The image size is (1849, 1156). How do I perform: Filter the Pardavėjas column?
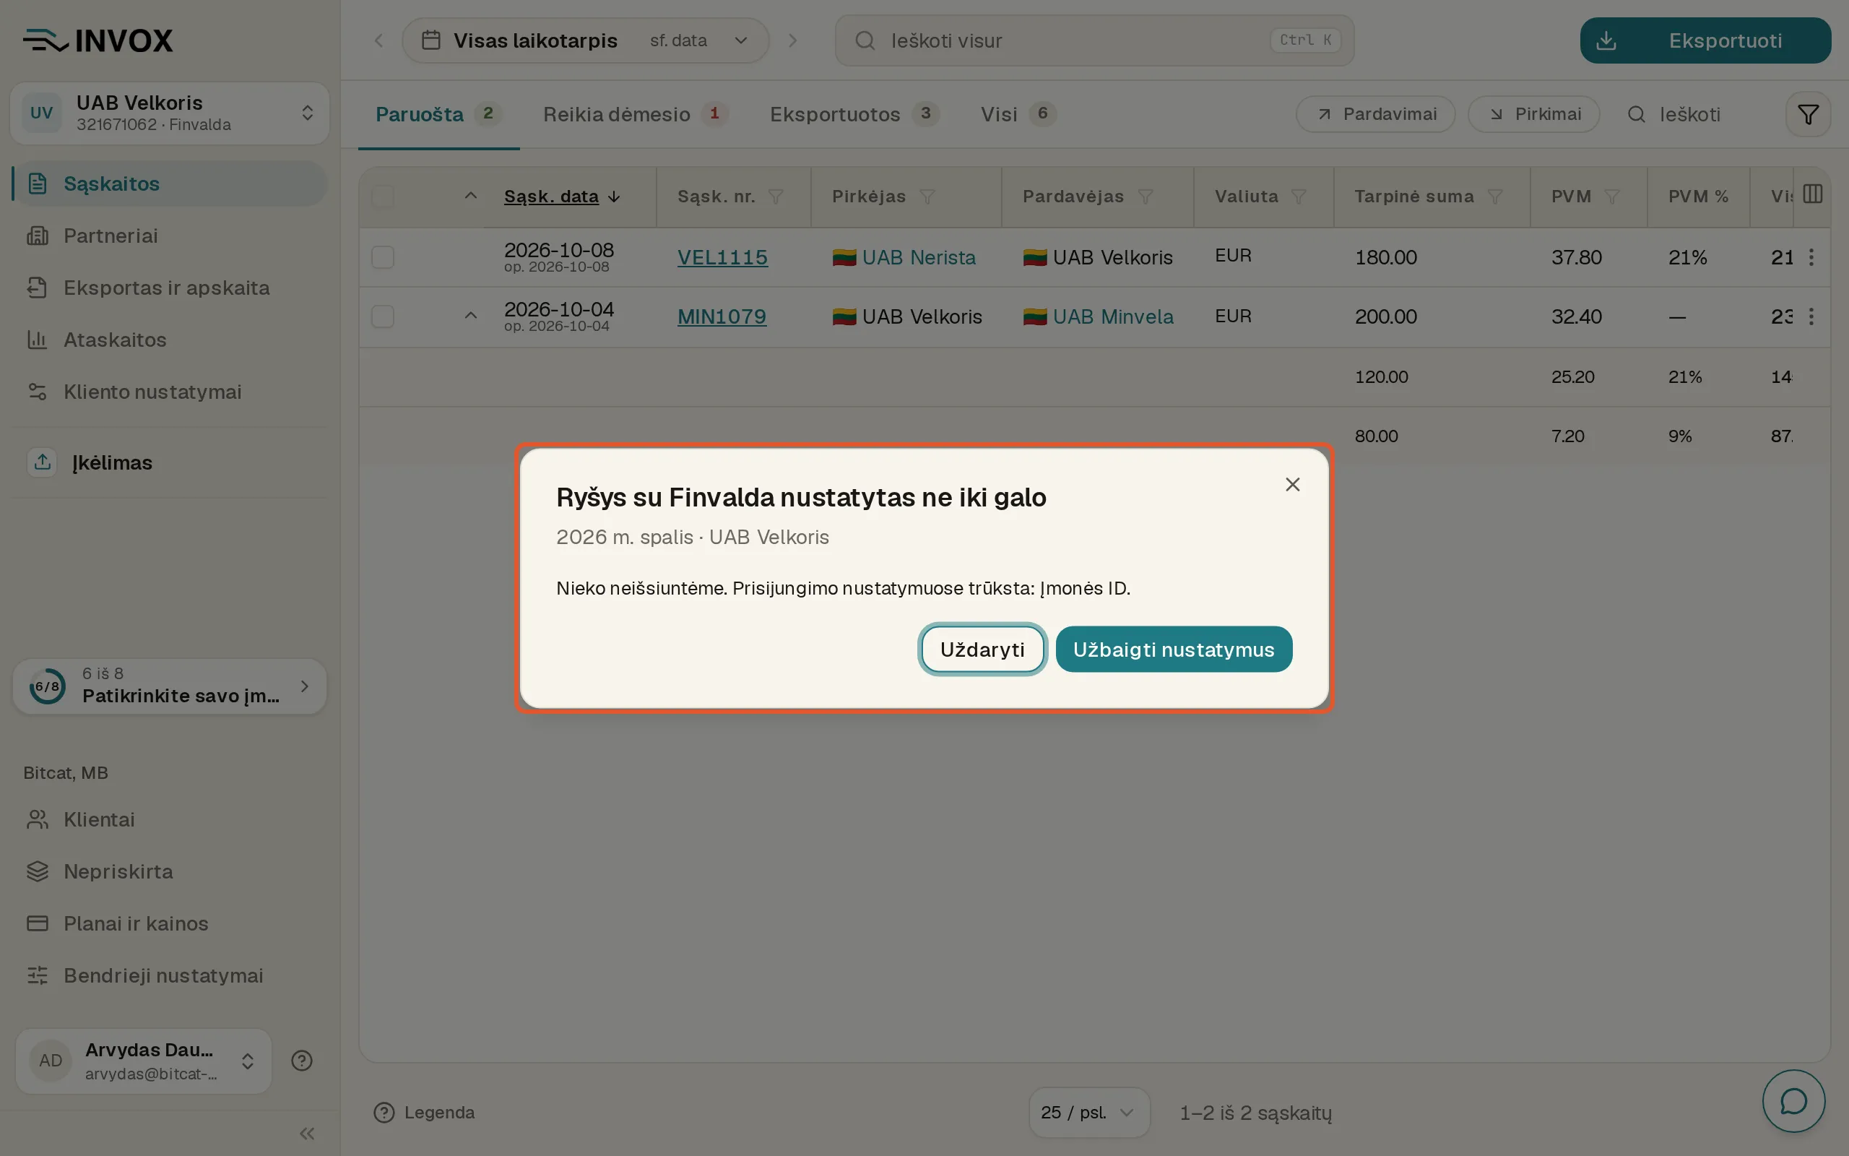(x=1145, y=197)
